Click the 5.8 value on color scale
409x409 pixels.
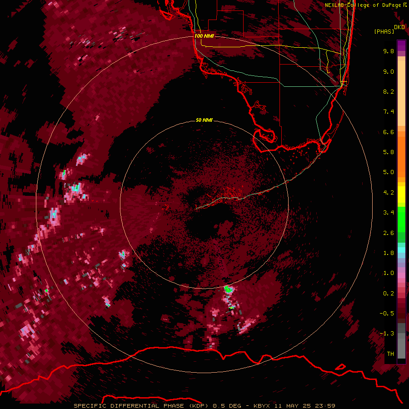pos(389,152)
